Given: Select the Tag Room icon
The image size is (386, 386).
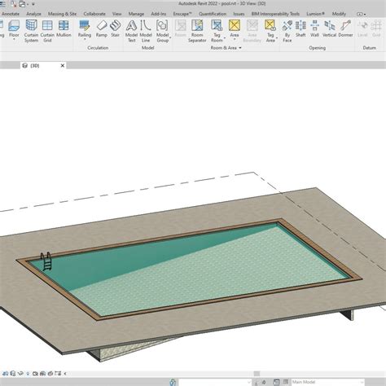Looking at the screenshot, I should tap(217, 26).
